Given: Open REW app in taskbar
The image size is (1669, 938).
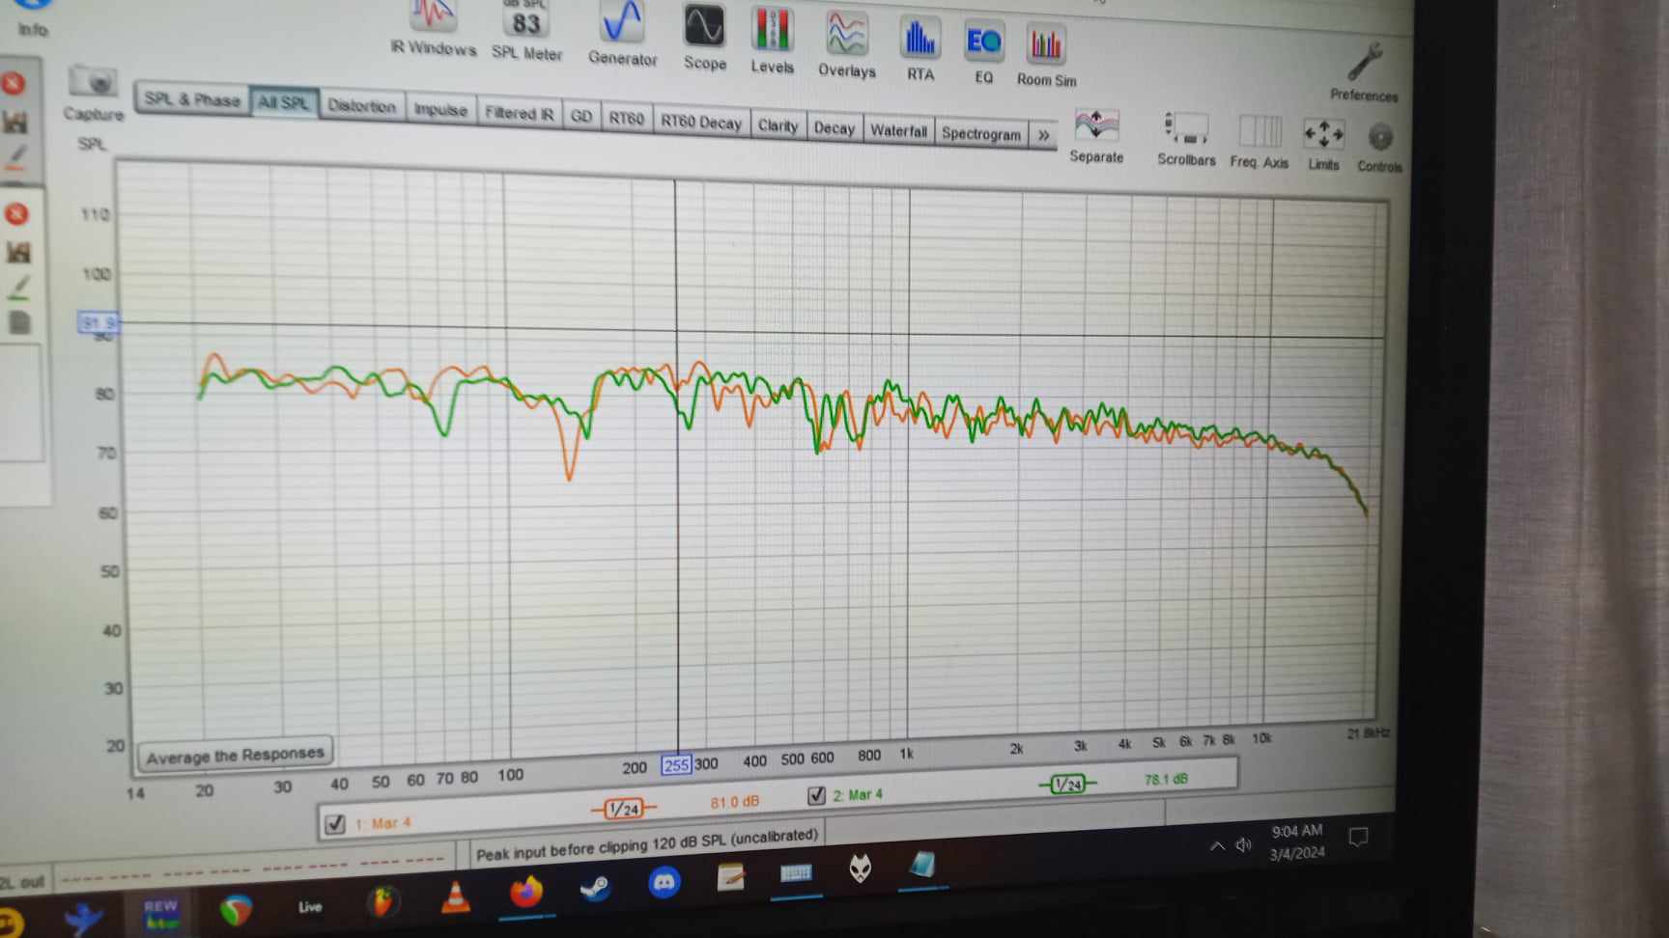Looking at the screenshot, I should (160, 913).
